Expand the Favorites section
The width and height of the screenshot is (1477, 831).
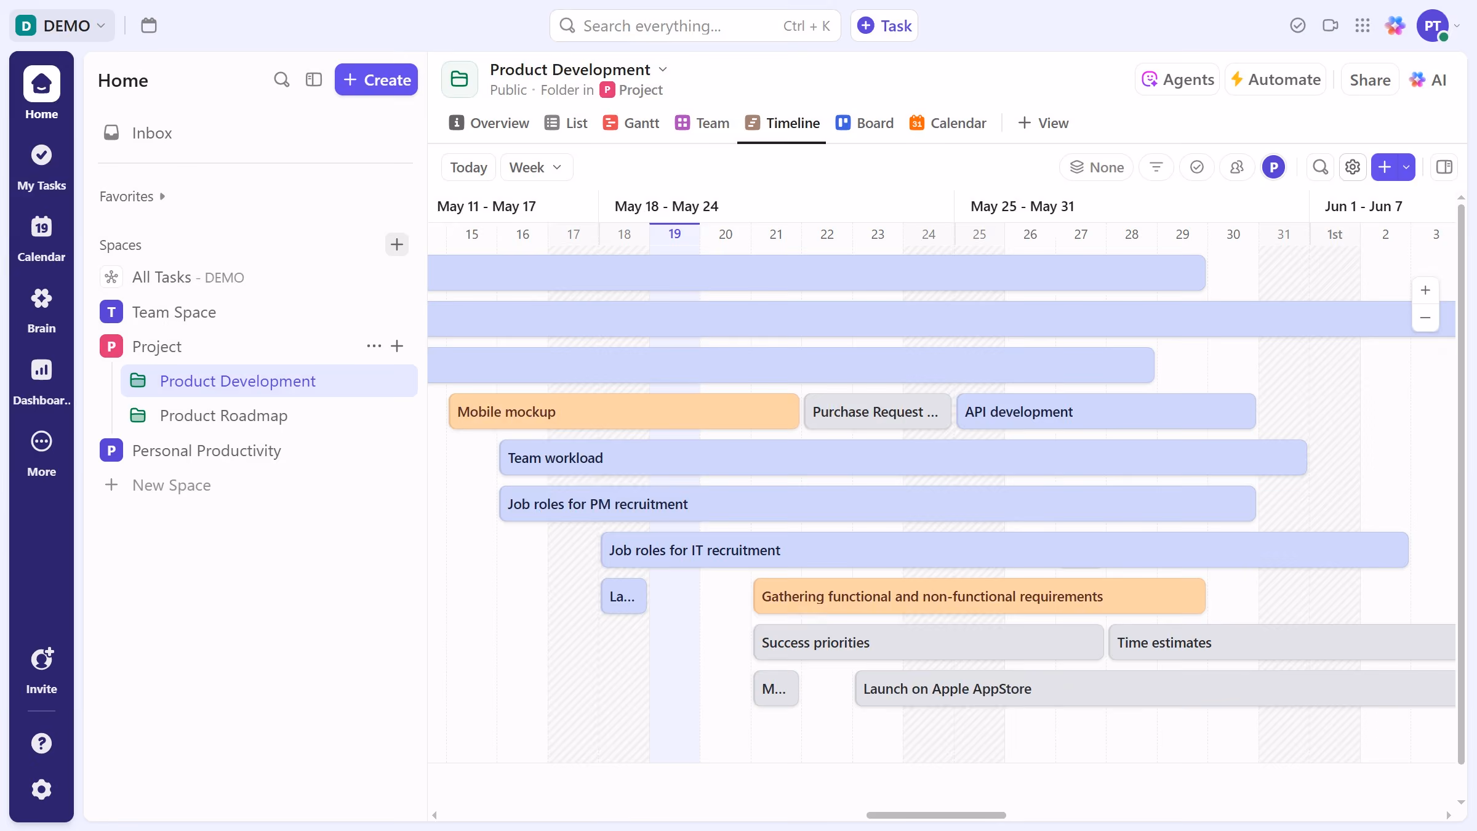[x=132, y=196]
